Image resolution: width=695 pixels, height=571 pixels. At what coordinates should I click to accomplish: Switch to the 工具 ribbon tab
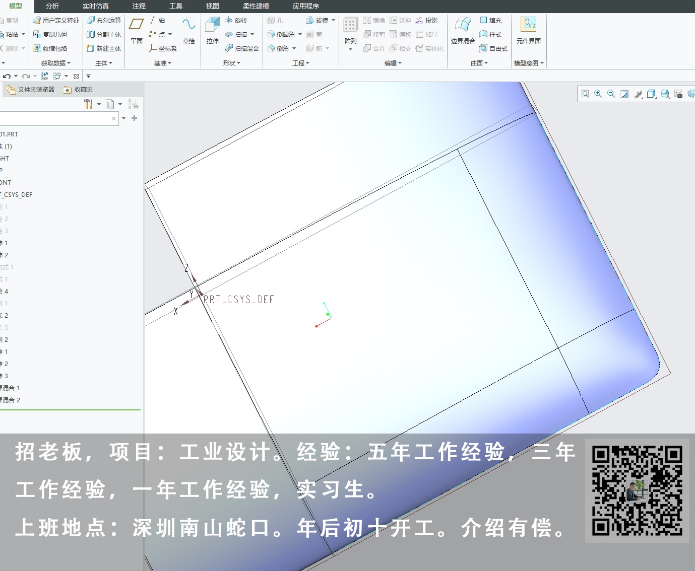[176, 7]
